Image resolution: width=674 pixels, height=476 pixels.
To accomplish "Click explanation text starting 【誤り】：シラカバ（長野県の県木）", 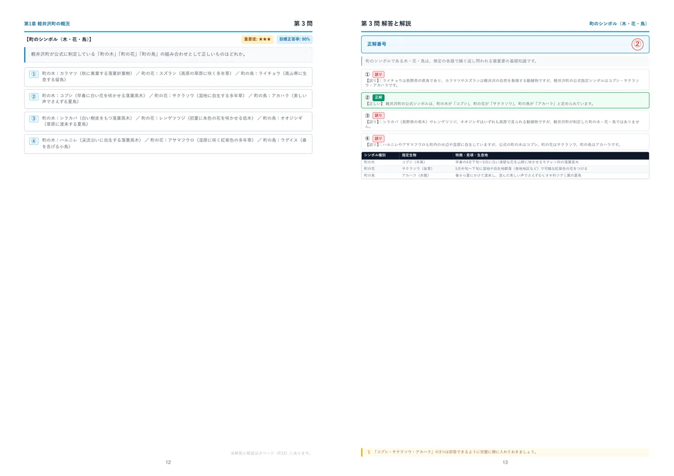I will tap(503, 123).
